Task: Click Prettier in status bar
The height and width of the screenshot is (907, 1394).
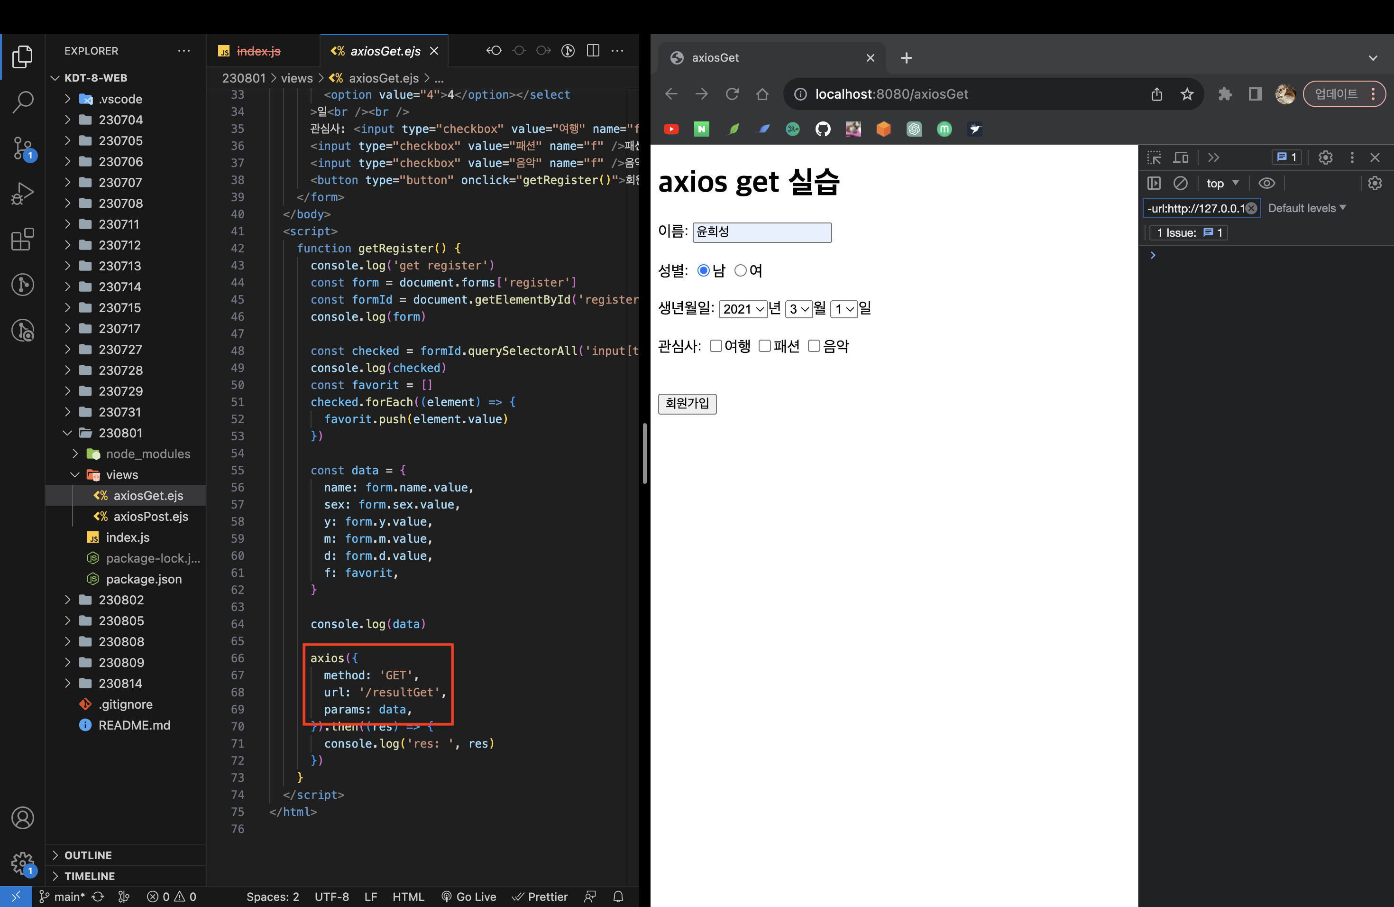Action: pos(540,897)
